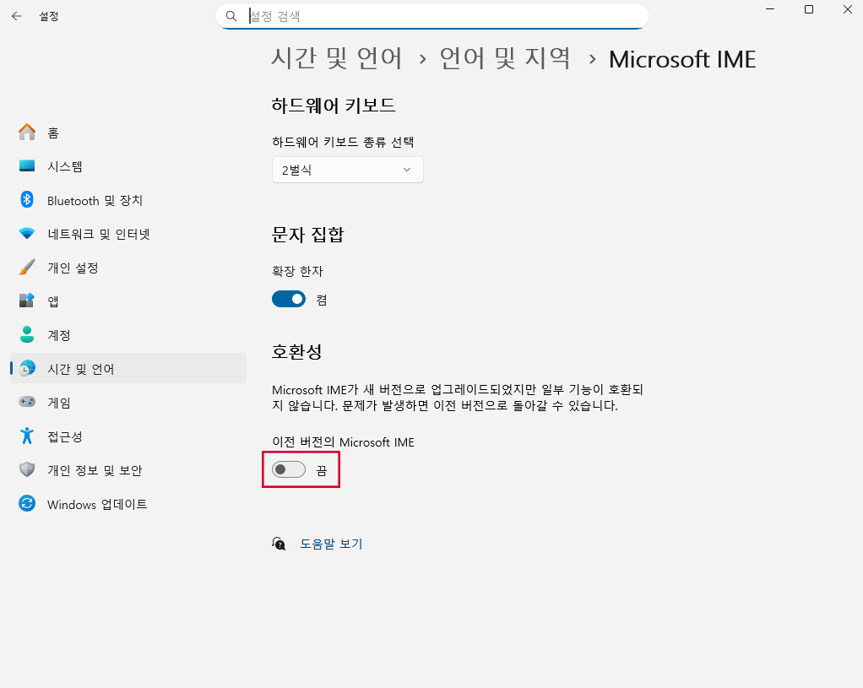
Task: Maximize the settings window
Action: click(x=808, y=9)
